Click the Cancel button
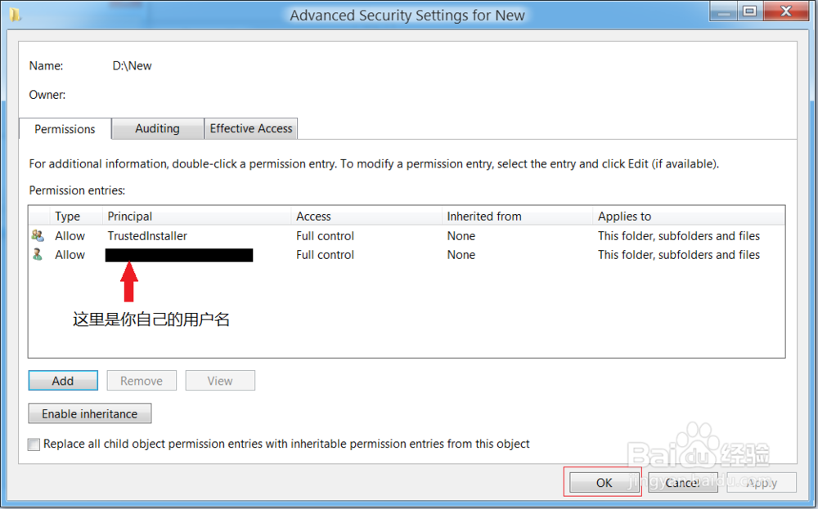Screen dimensions: 818x509 pos(682,483)
